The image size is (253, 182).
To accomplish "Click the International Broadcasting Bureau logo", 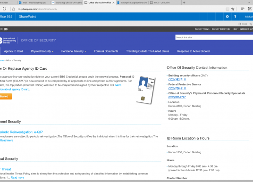I will (x=8, y=40).
